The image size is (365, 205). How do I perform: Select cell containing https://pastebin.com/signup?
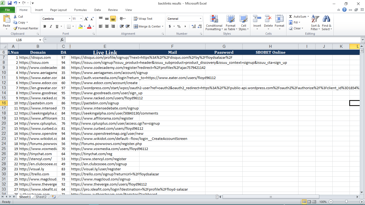(104, 103)
